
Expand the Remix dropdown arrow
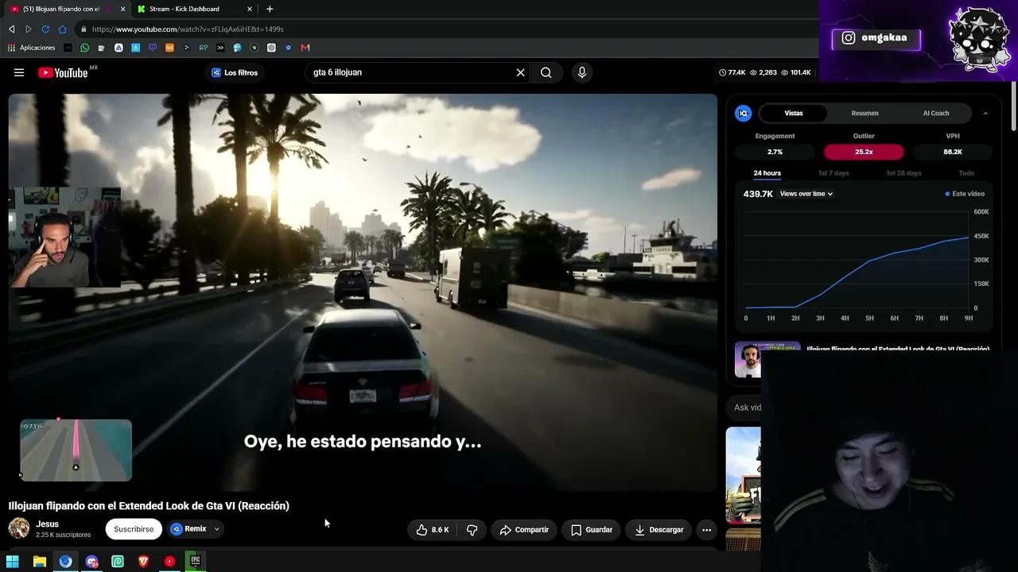pos(216,529)
